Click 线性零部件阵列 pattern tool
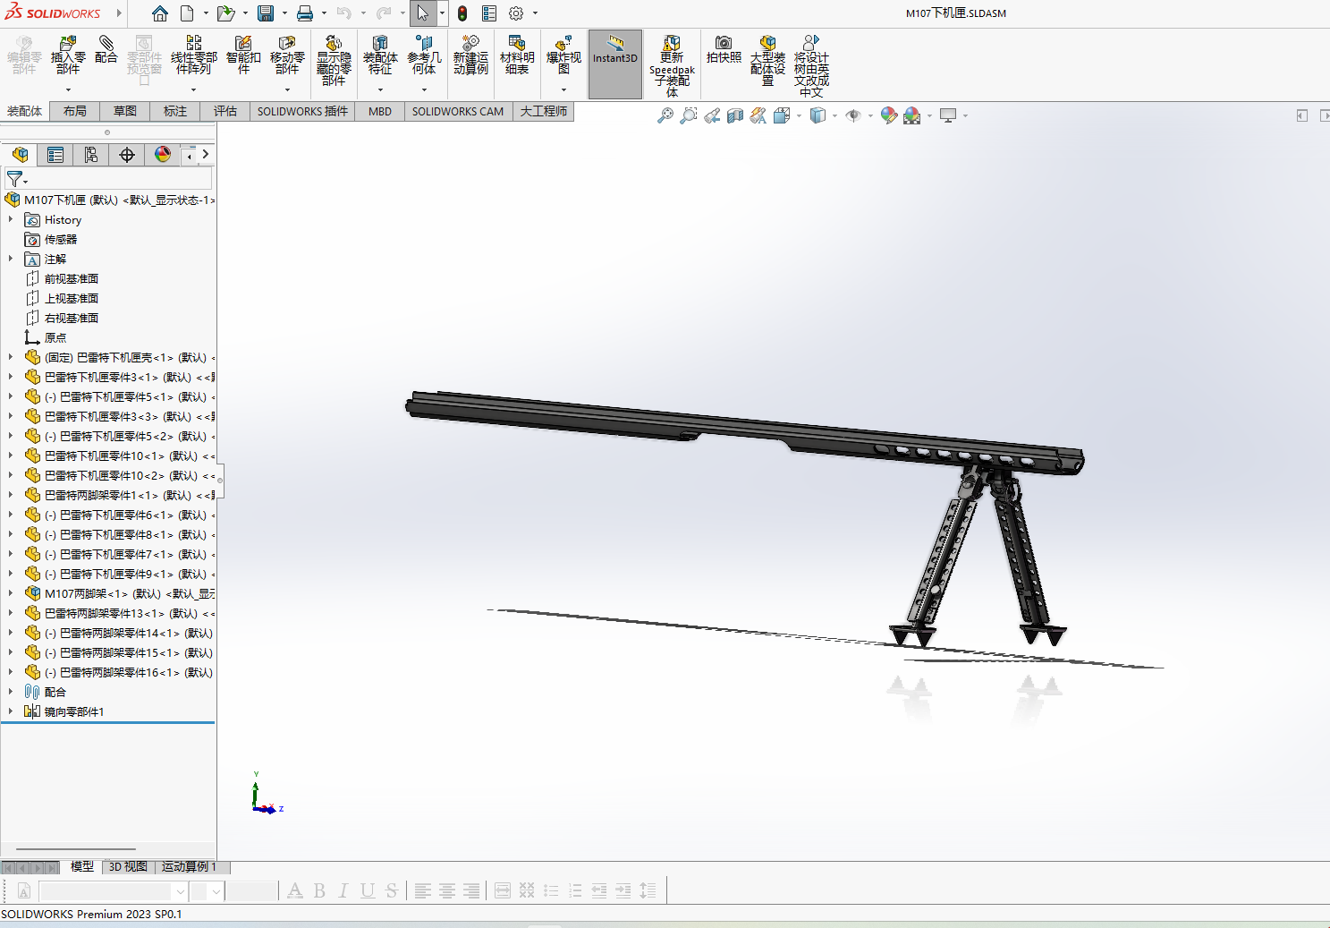 point(194,55)
